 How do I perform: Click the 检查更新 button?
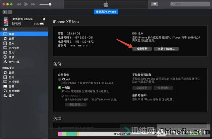click(142, 49)
